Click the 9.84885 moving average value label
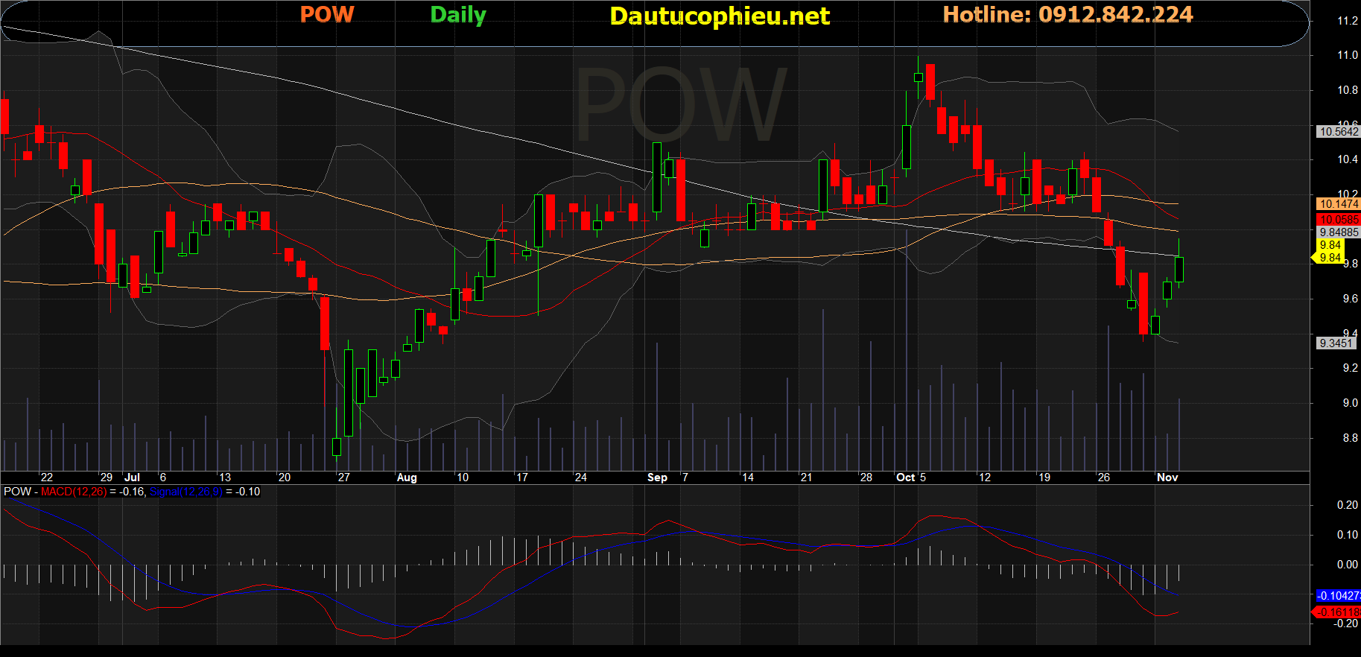This screenshot has height=657, width=1361. click(1339, 232)
